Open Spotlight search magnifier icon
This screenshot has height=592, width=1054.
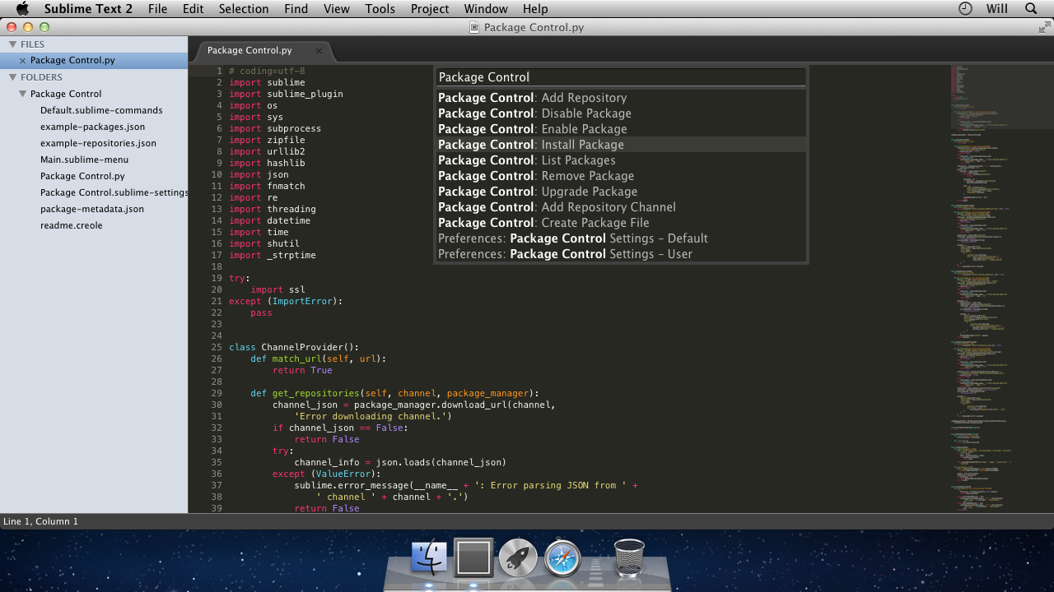pyautogui.click(x=1031, y=9)
